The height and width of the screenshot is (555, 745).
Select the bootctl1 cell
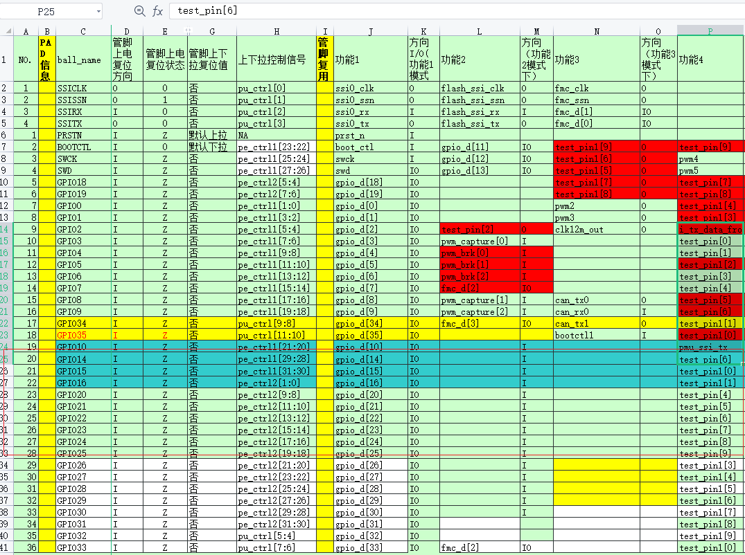596,335
